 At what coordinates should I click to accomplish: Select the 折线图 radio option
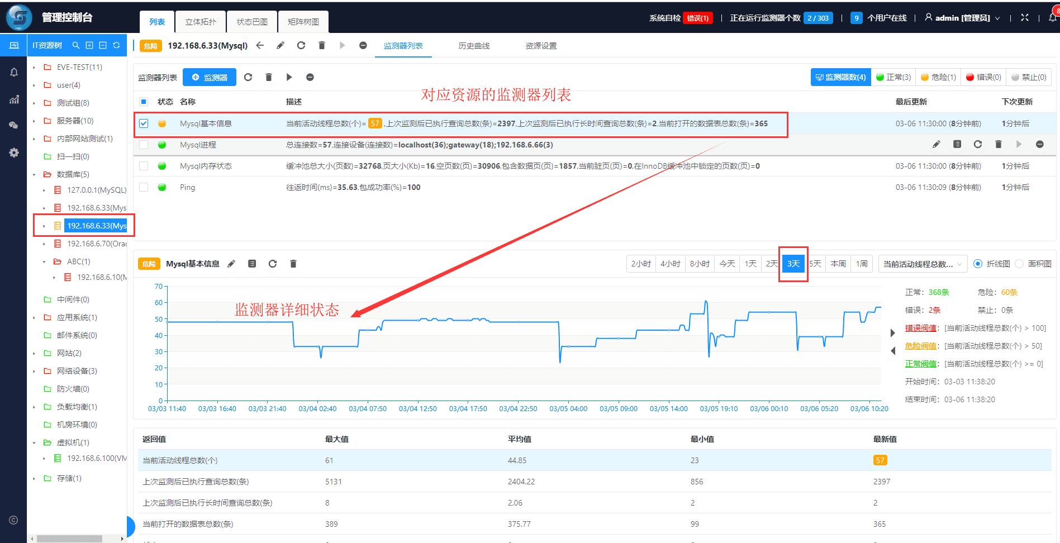pyautogui.click(x=978, y=264)
